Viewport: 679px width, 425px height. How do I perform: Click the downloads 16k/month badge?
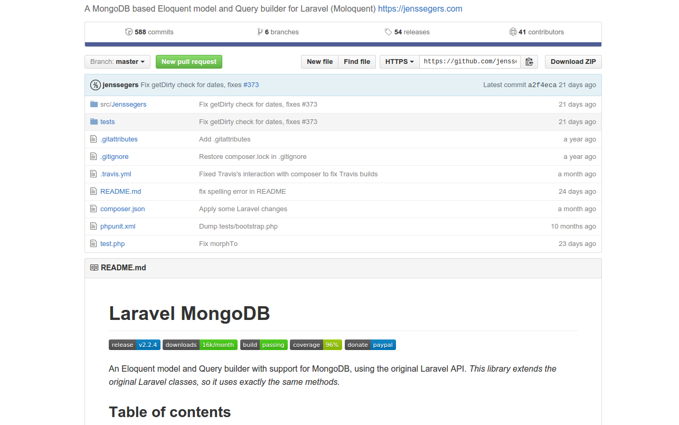click(x=200, y=345)
